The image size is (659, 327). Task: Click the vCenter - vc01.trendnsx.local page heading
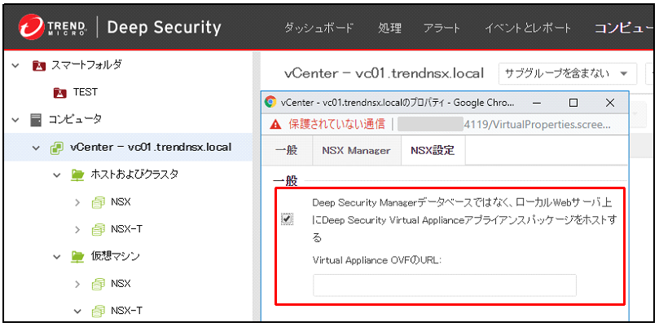(384, 73)
